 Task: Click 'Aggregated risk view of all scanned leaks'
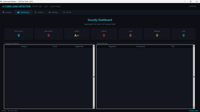point(100,24)
